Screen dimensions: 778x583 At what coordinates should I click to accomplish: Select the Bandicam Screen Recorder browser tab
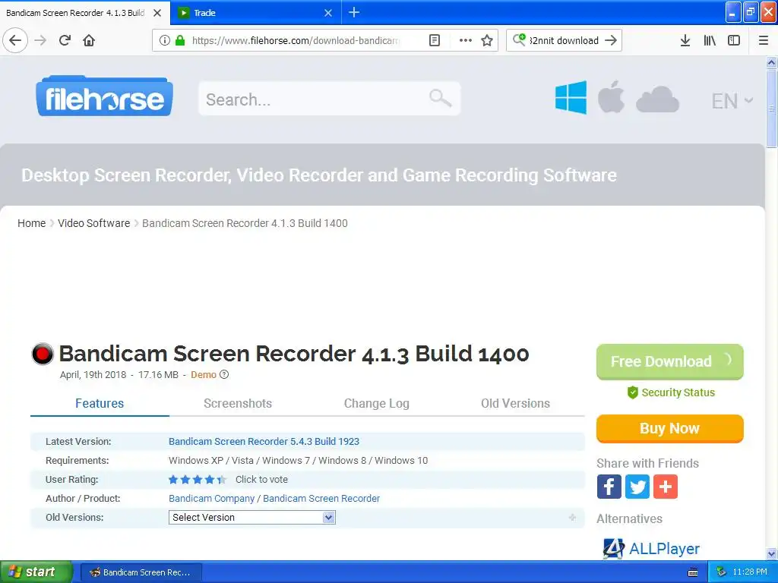(75, 13)
